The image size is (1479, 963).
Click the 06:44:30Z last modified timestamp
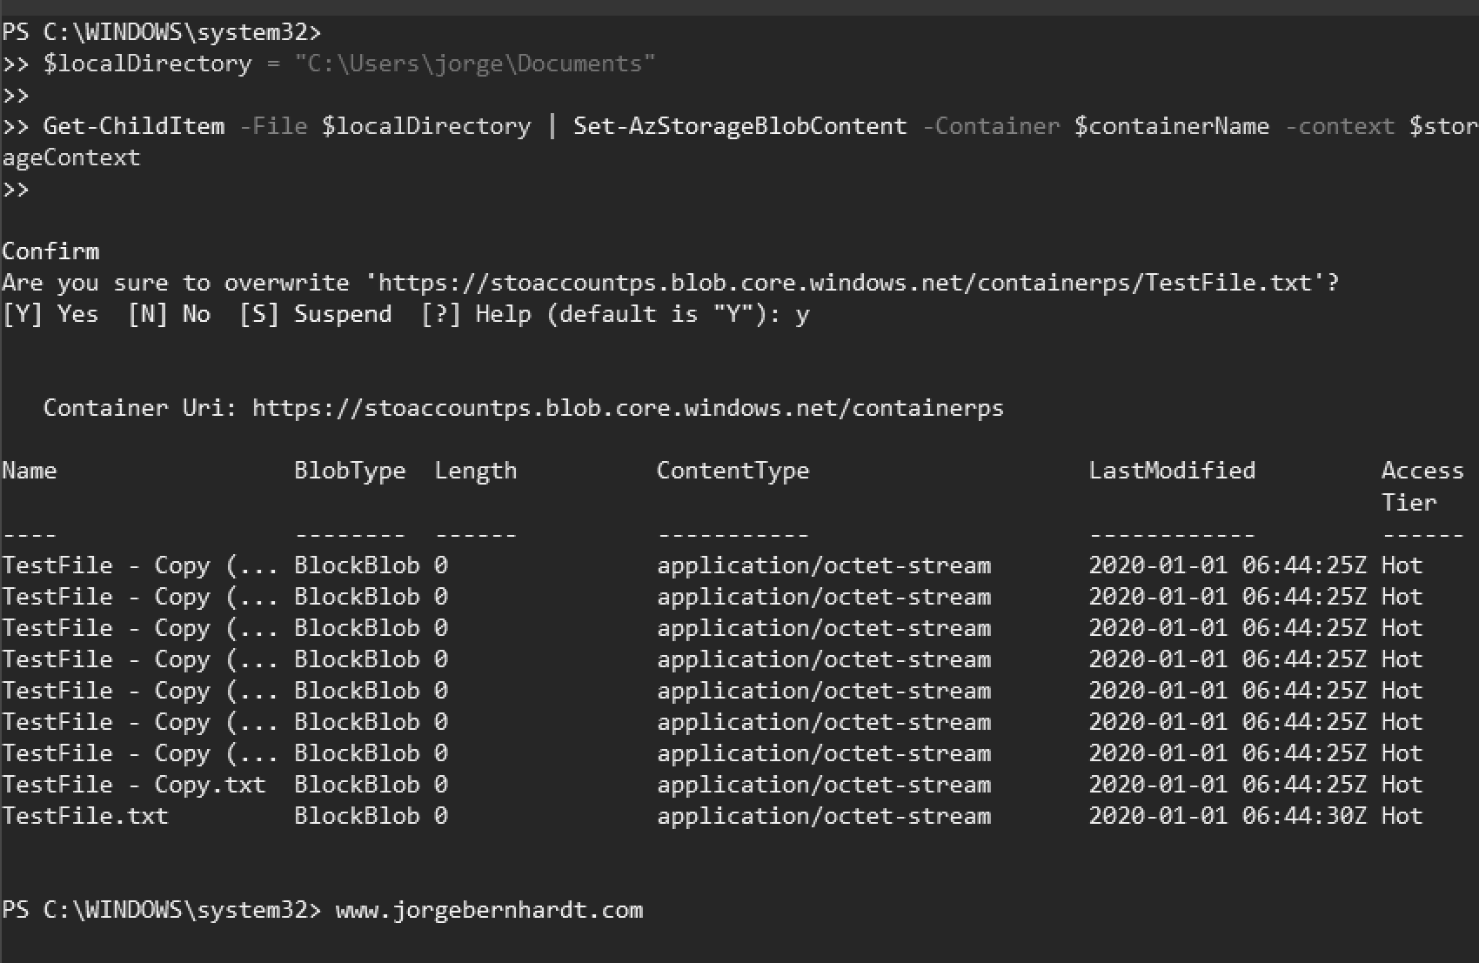point(1304,816)
